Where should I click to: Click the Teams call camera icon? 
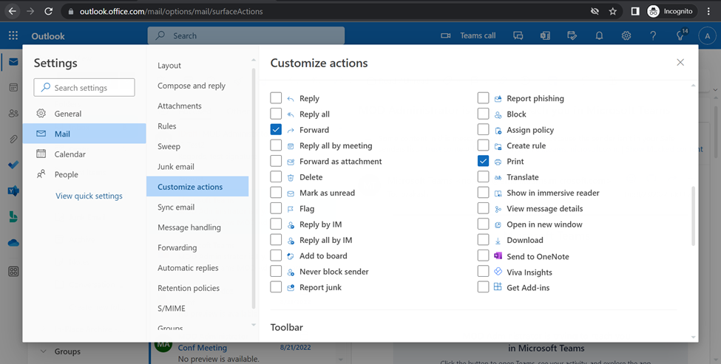(x=446, y=35)
